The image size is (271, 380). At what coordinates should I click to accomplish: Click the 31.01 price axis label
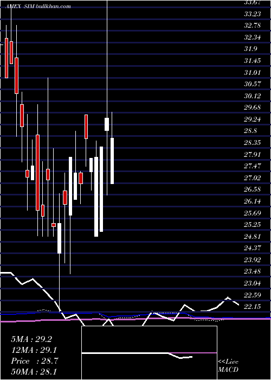[x=253, y=73]
